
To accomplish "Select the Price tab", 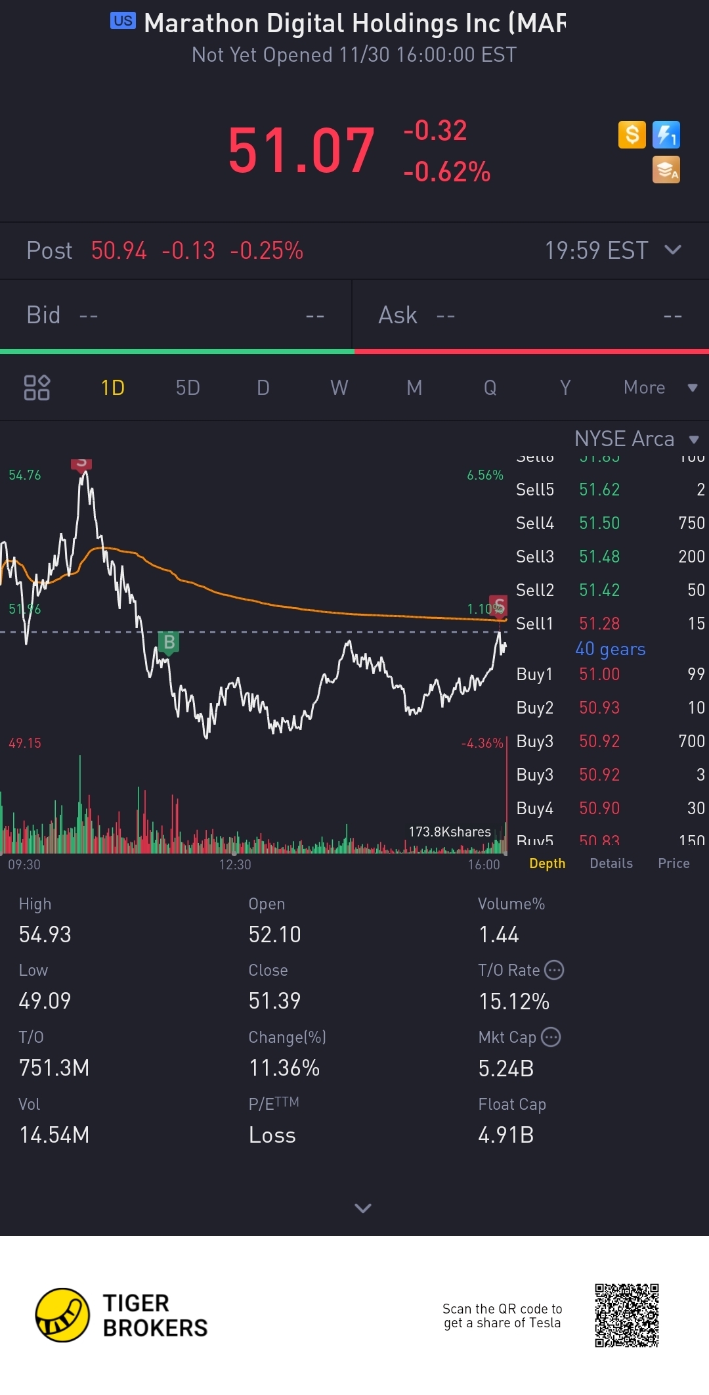I will tap(674, 863).
